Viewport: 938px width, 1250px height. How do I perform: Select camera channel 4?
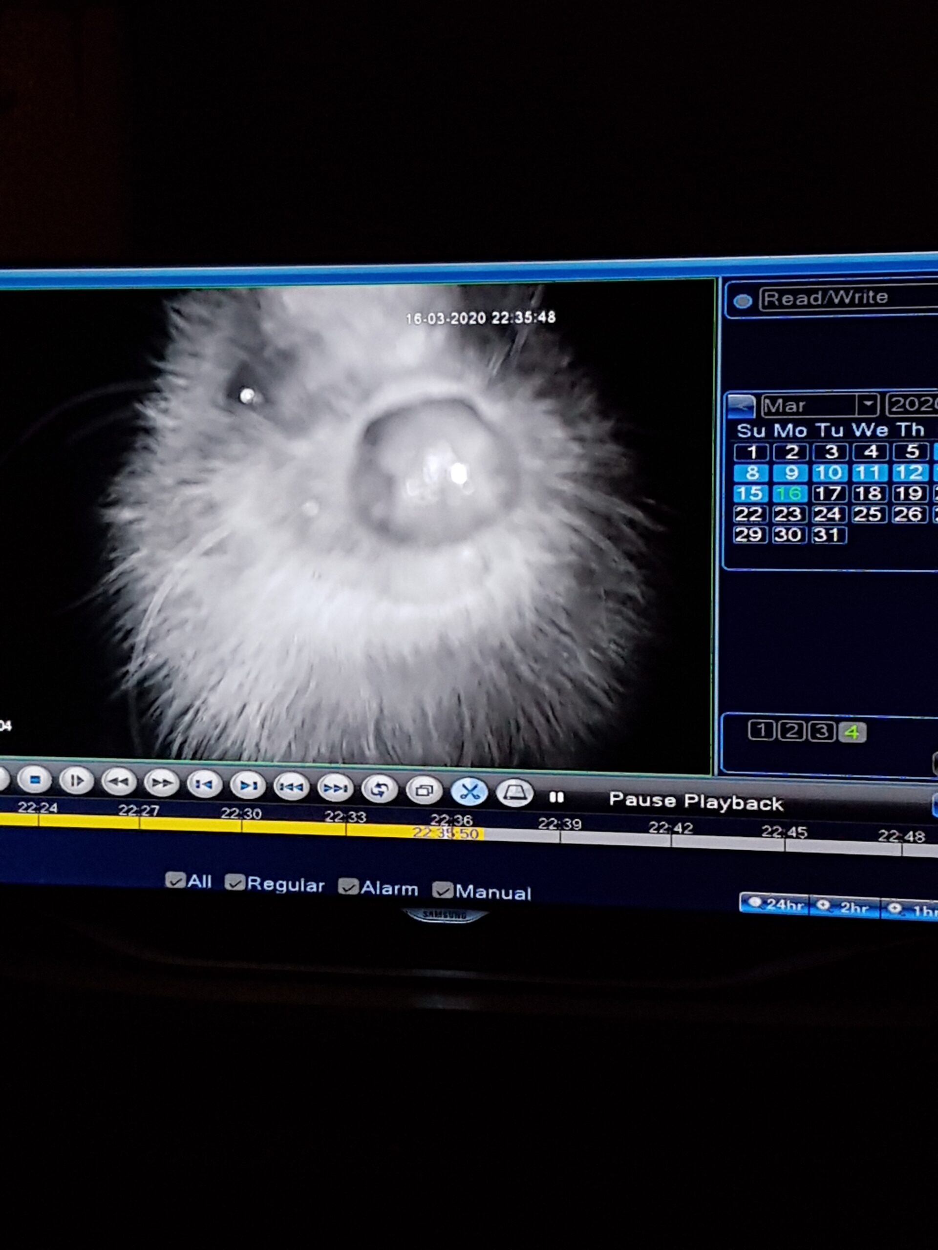[x=852, y=732]
